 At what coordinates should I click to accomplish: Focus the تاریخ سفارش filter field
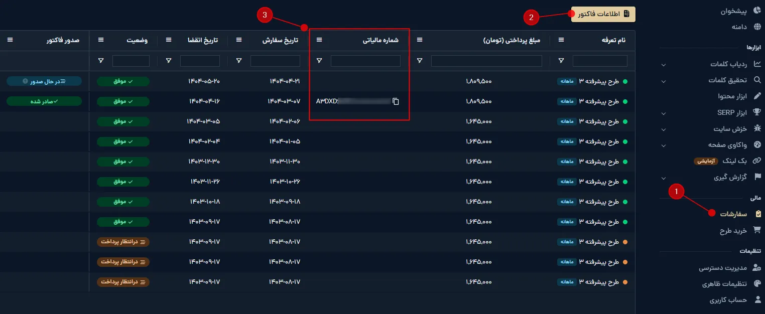pos(275,61)
